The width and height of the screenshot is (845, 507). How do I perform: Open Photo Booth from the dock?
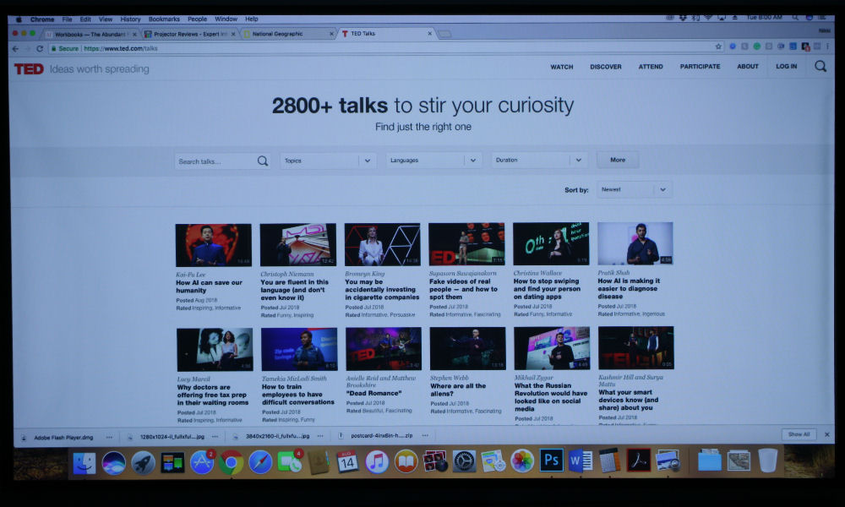point(435,461)
